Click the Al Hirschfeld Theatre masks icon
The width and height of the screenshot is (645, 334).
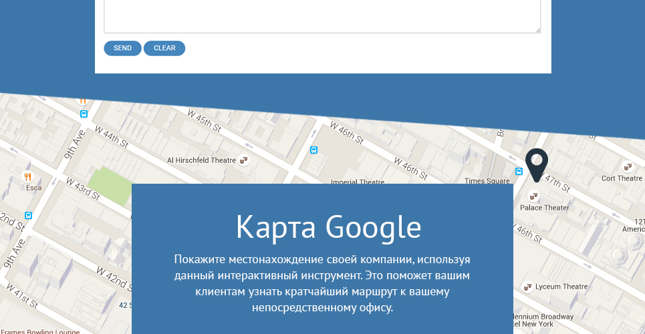coord(244,160)
